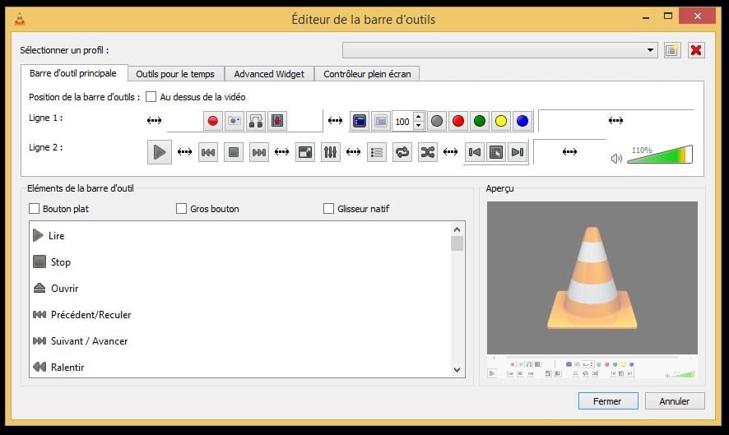
Task: Click the Fermer button
Action: (x=608, y=401)
